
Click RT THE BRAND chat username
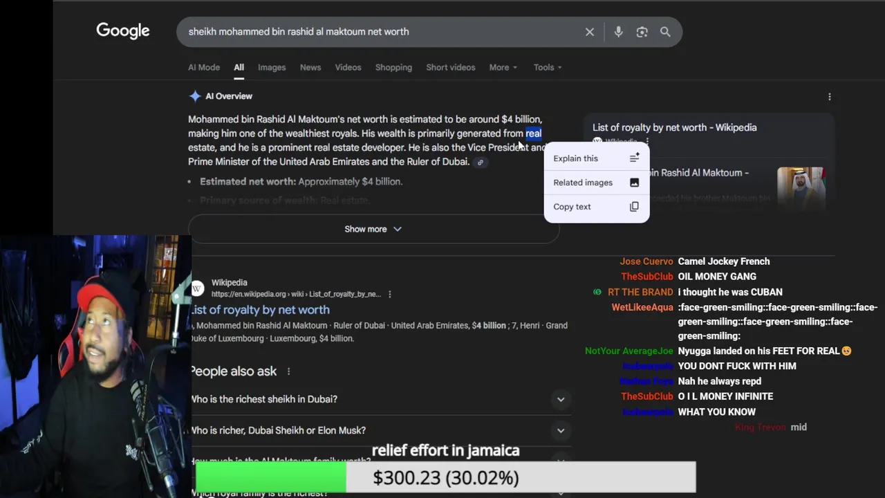tap(640, 292)
